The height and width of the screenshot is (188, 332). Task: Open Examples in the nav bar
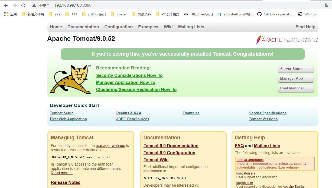pyautogui.click(x=148, y=27)
